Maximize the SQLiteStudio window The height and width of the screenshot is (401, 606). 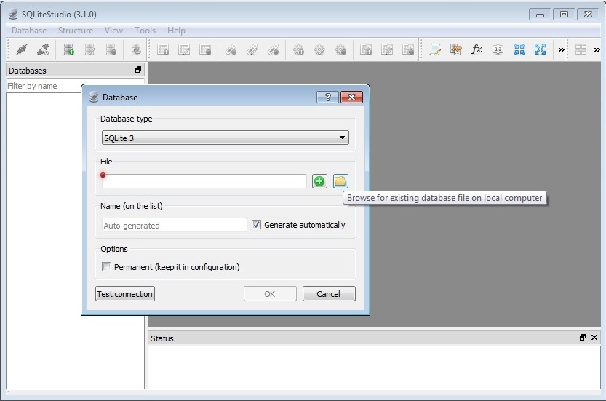pos(564,15)
